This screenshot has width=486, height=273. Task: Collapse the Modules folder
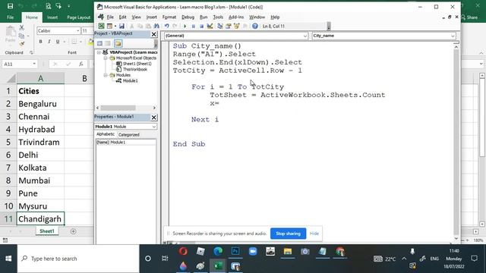(x=106, y=75)
